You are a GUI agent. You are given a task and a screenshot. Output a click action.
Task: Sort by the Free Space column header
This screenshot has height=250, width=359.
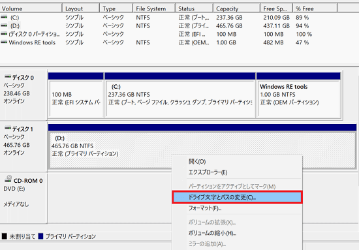point(277,8)
